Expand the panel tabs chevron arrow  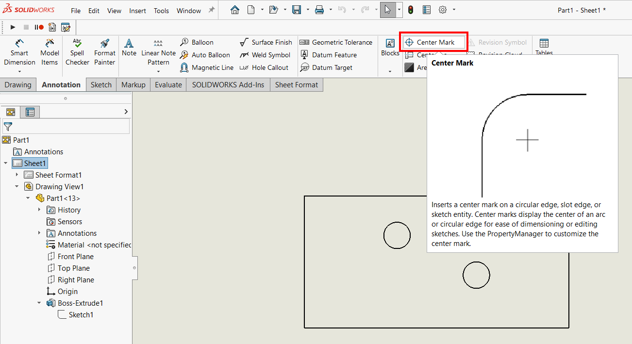tap(126, 112)
